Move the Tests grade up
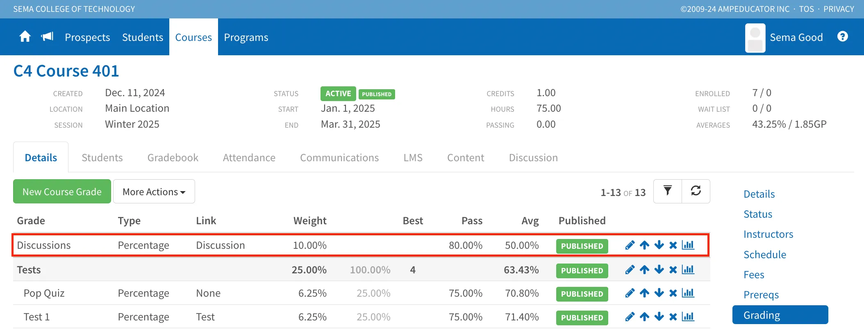This screenshot has width=864, height=329. [x=645, y=270]
